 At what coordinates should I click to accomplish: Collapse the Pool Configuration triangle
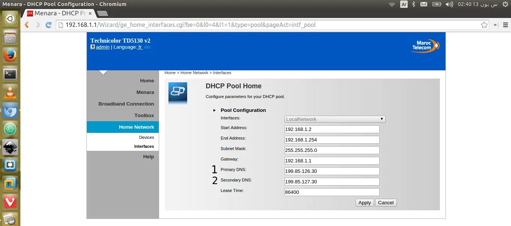pos(215,110)
